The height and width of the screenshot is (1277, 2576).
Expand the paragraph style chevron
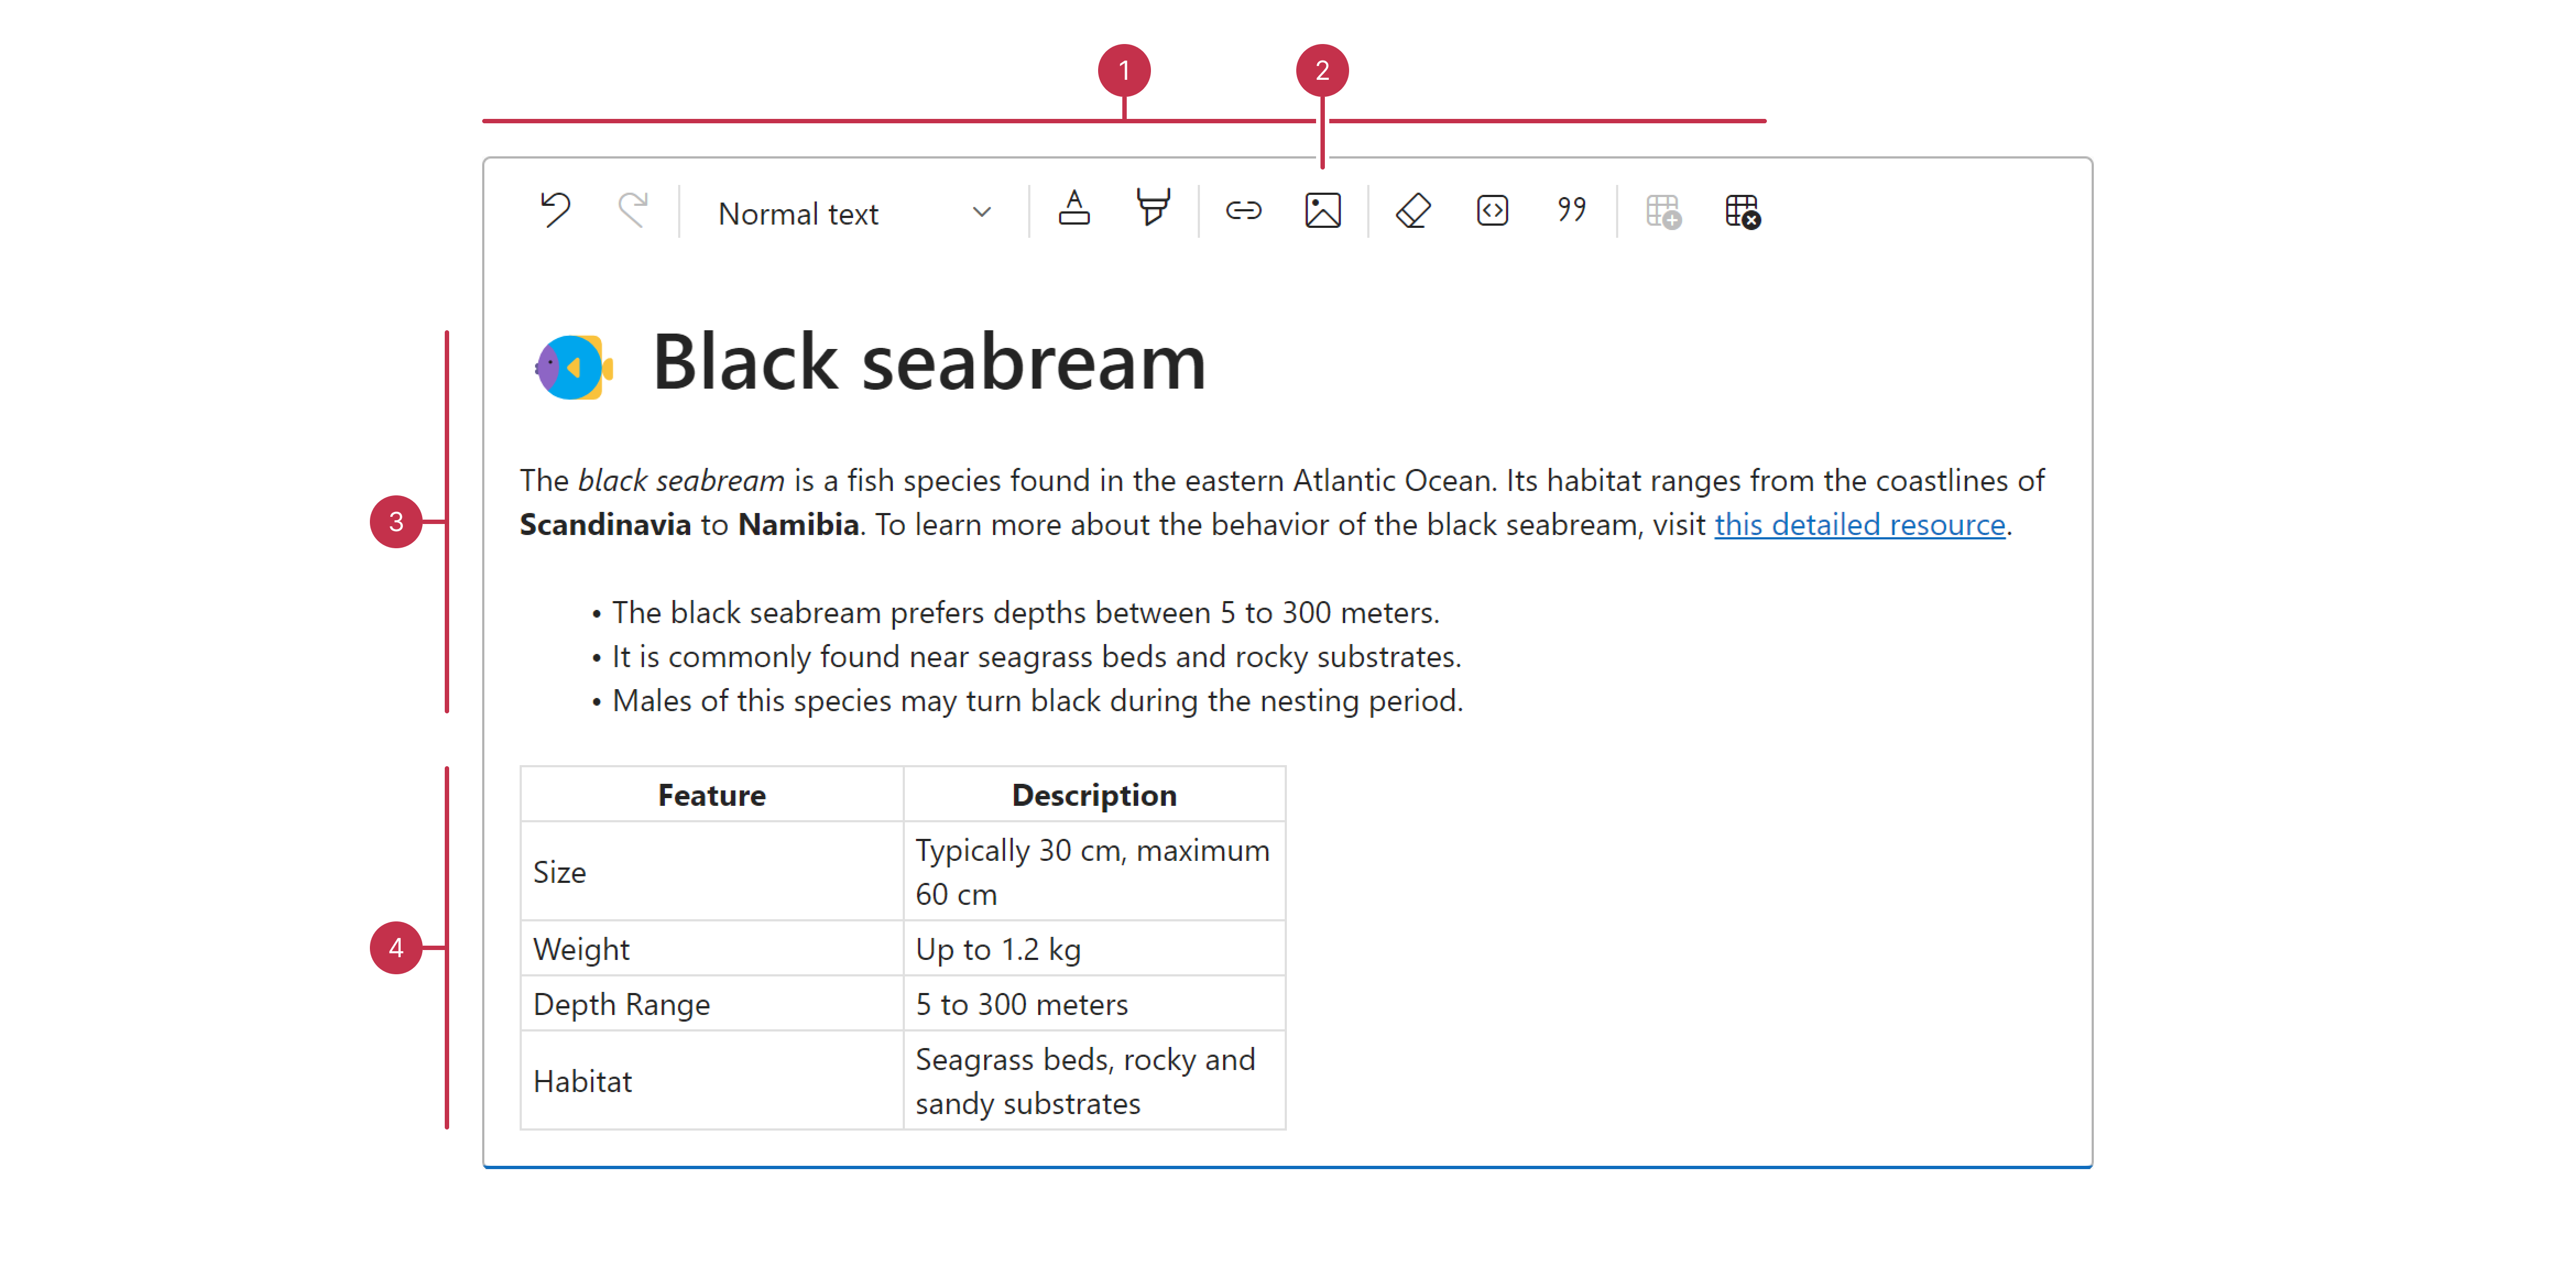point(981,212)
